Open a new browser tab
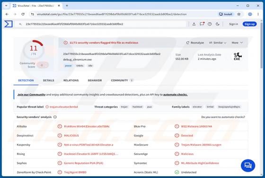 click(67, 6)
